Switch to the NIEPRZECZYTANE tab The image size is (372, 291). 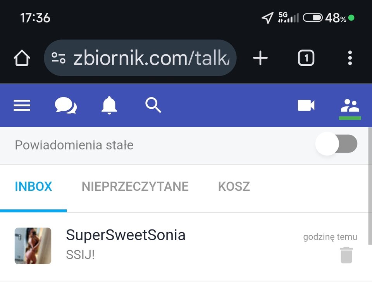(x=135, y=187)
